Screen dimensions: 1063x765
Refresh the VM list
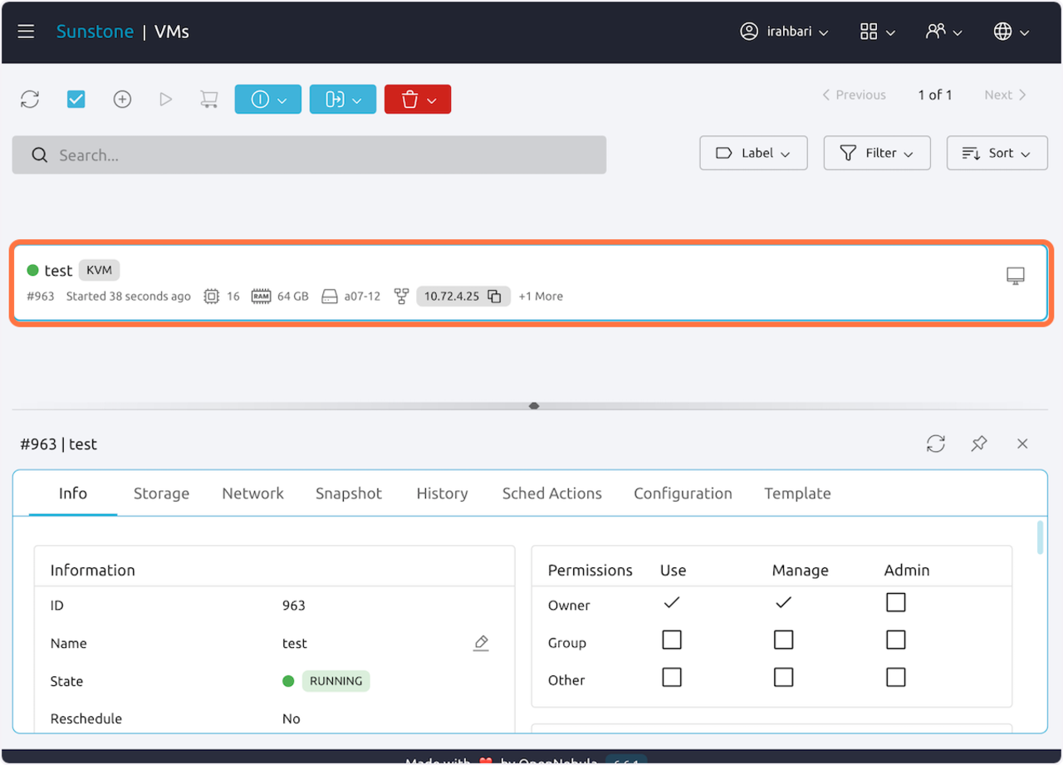point(30,100)
